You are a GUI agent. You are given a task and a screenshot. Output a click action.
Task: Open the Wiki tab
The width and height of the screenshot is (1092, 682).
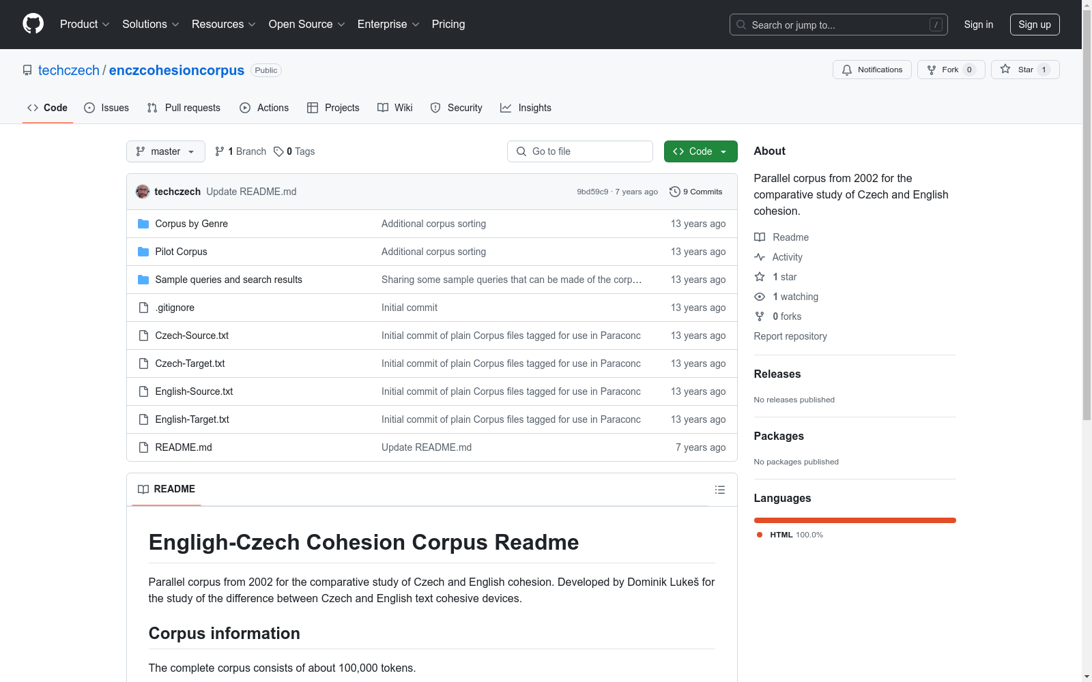pyautogui.click(x=395, y=108)
